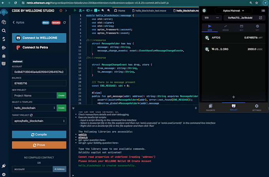Screen dimensions: 269x177
Task: Open the docs badge link
Action: tap(45, 23)
